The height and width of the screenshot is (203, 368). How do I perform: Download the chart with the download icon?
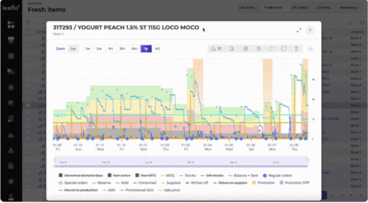[x=310, y=48]
